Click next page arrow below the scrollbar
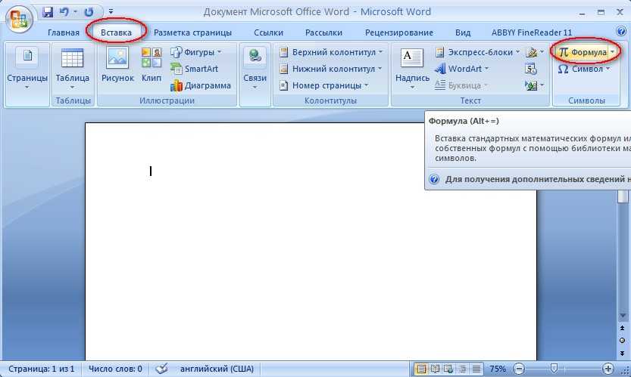 point(622,354)
